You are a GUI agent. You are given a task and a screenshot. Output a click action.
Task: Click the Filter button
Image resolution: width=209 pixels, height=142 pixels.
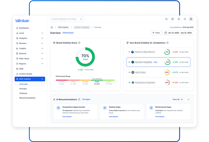pyautogui.click(x=156, y=33)
